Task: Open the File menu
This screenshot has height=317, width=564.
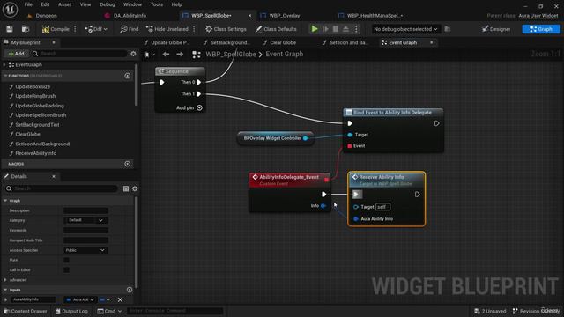Action: point(28,4)
